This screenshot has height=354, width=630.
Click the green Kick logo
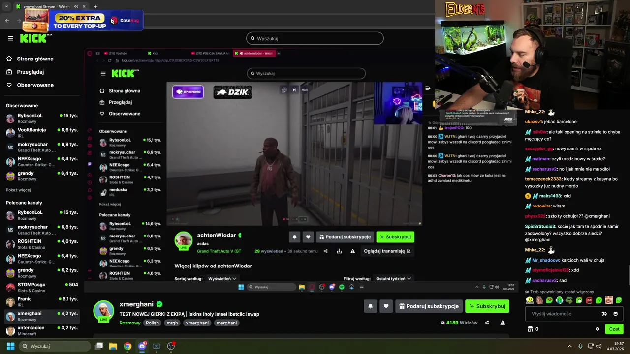[34, 38]
